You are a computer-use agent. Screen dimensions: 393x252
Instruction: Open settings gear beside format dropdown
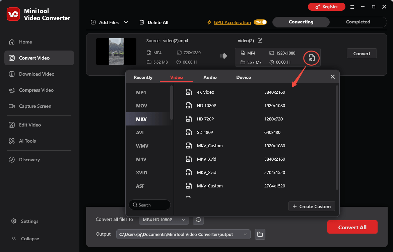tap(198, 220)
